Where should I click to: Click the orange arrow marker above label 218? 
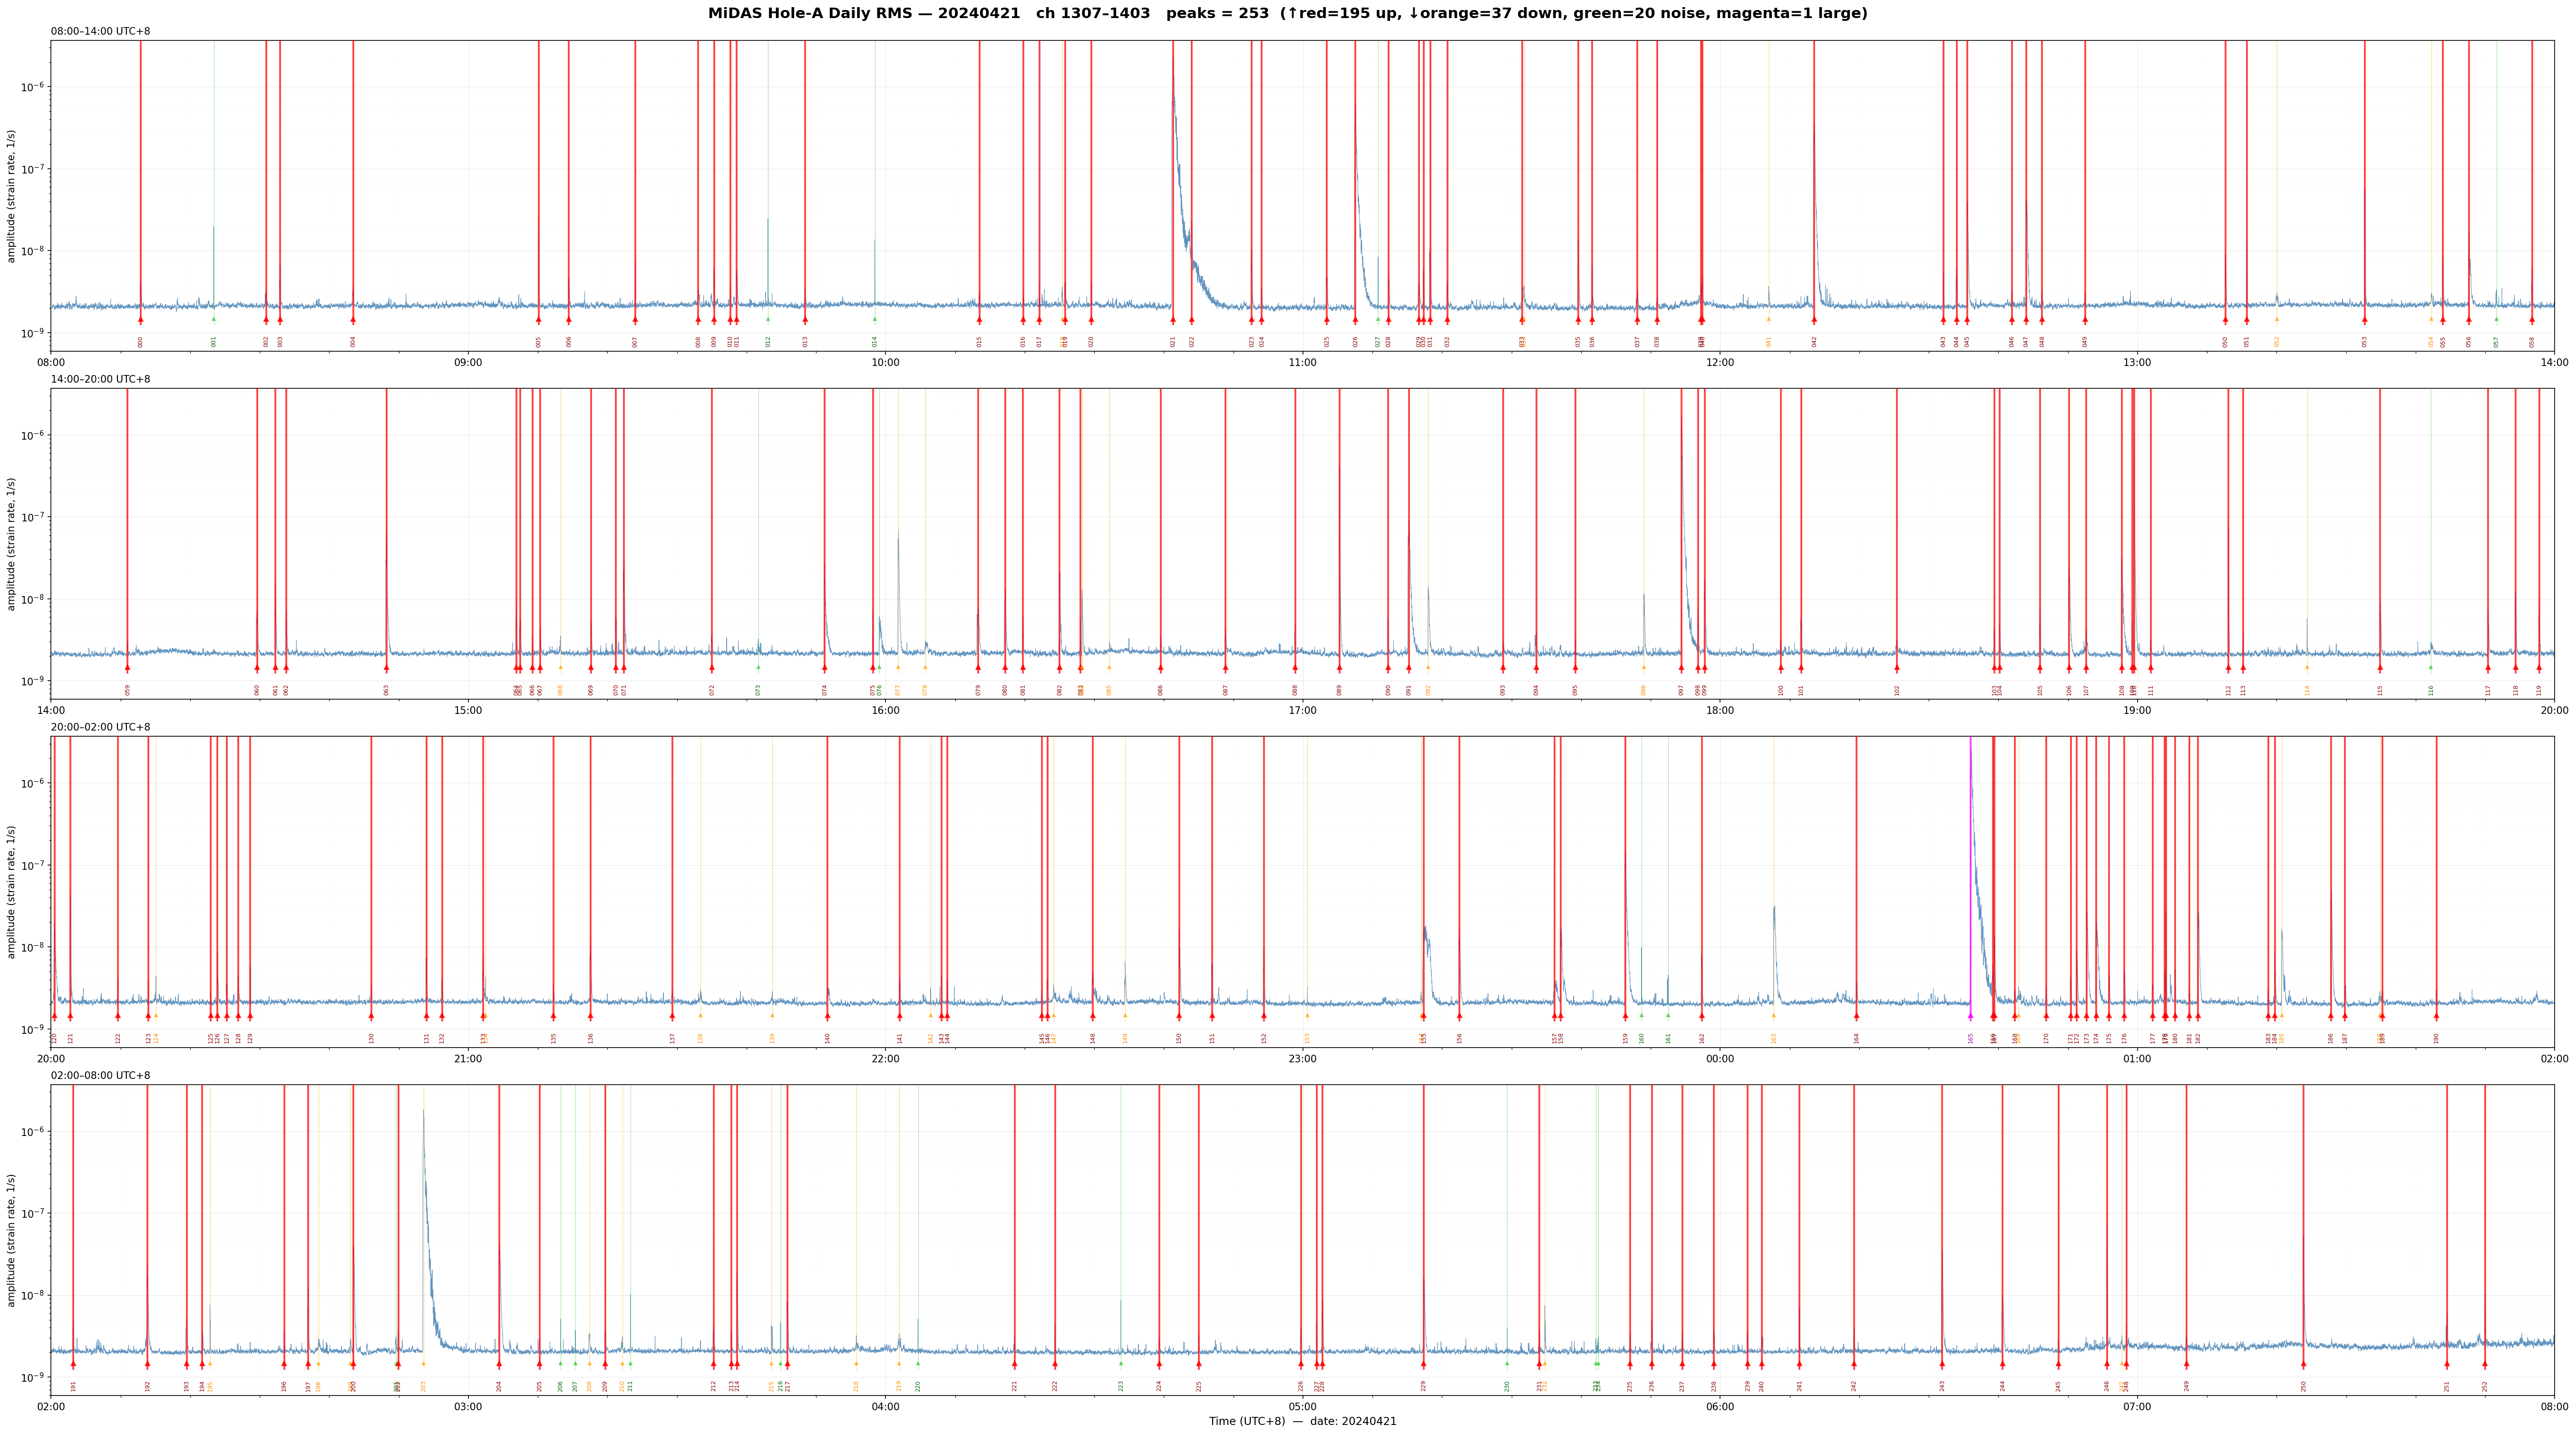856,1364
